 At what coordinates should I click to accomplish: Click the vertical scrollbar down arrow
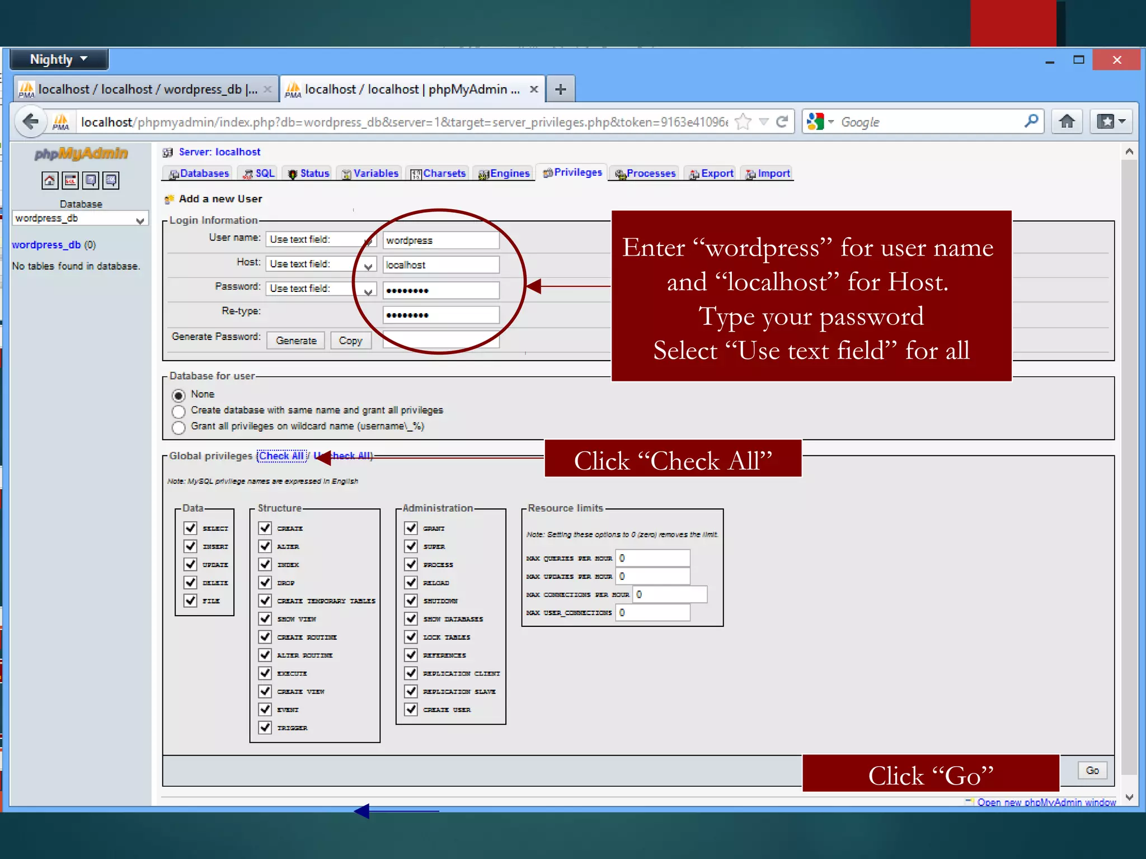1129,797
